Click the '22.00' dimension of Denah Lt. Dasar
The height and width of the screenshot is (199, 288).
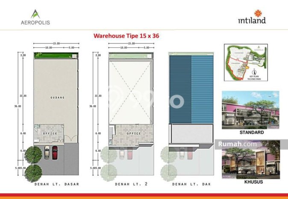[x=23, y=96]
